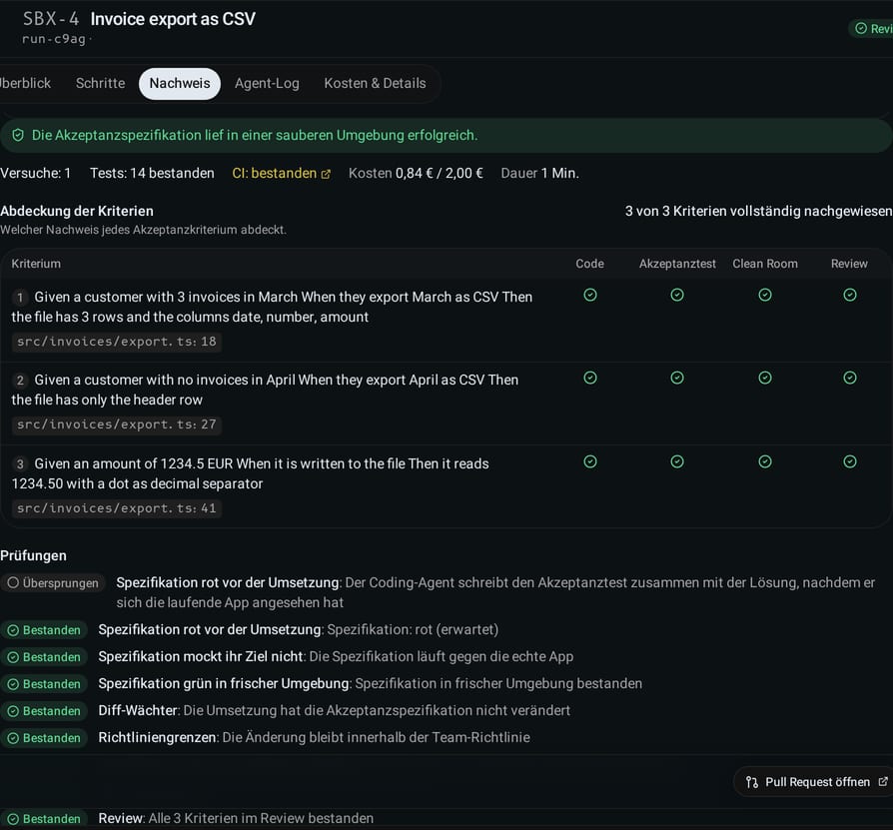Screen dimensions: 893x830
Task: Select the Nachweis tab
Action: pyautogui.click(x=180, y=84)
